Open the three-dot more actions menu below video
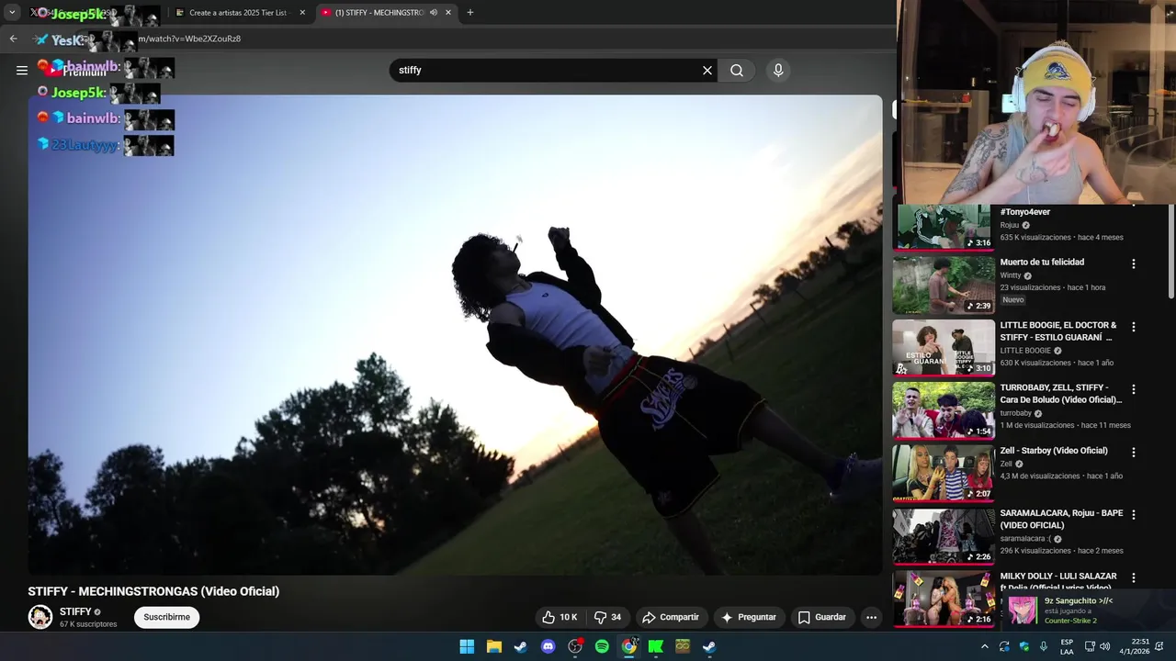 (872, 617)
